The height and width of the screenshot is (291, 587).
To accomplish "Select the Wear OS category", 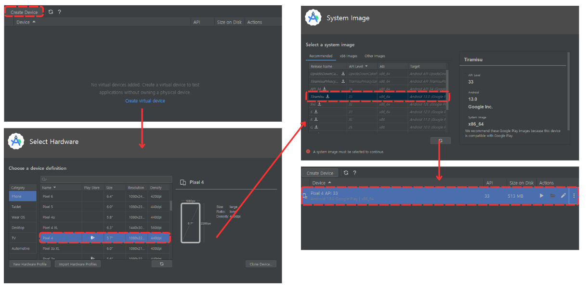I will [x=23, y=217].
